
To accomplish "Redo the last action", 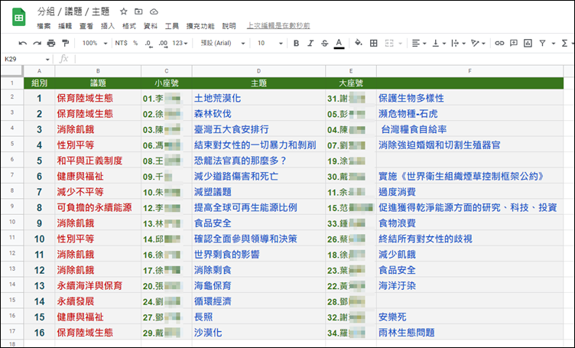I will (37, 44).
